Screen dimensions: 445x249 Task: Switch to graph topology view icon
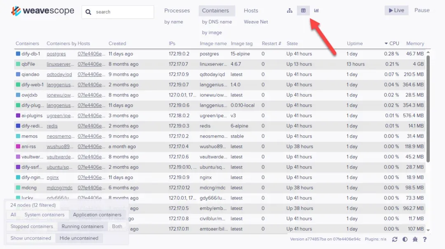point(290,10)
